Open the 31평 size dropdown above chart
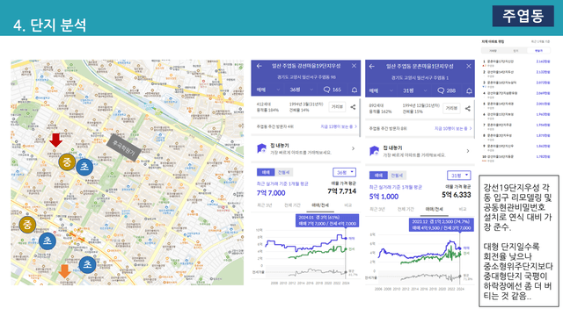Screen dimensions: 563x316 tap(459, 176)
